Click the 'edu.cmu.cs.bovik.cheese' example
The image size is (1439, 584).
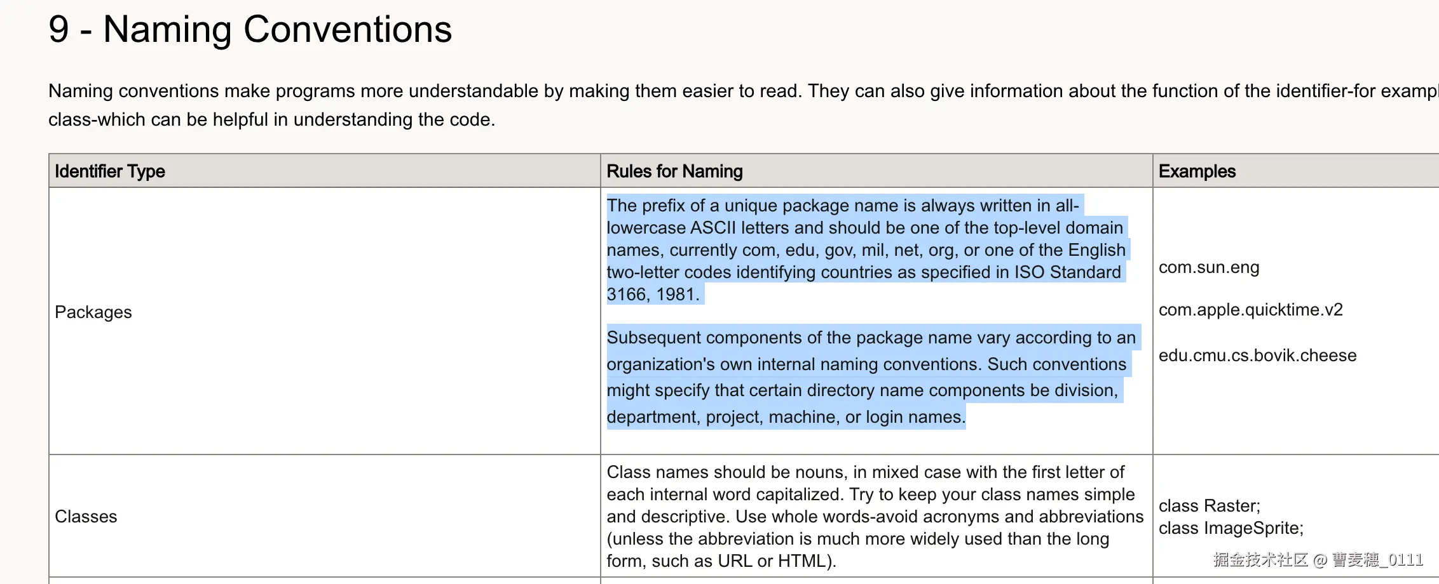pyautogui.click(x=1258, y=355)
